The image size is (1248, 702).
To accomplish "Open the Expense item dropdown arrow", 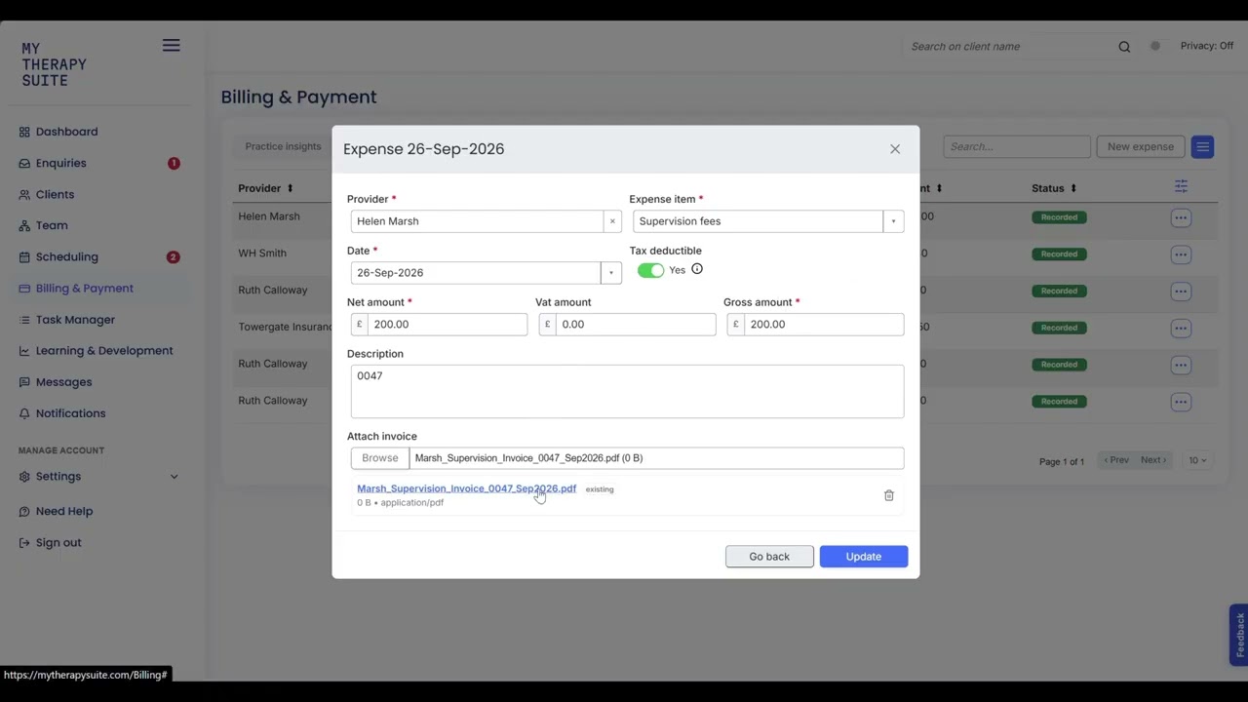I will click(893, 221).
